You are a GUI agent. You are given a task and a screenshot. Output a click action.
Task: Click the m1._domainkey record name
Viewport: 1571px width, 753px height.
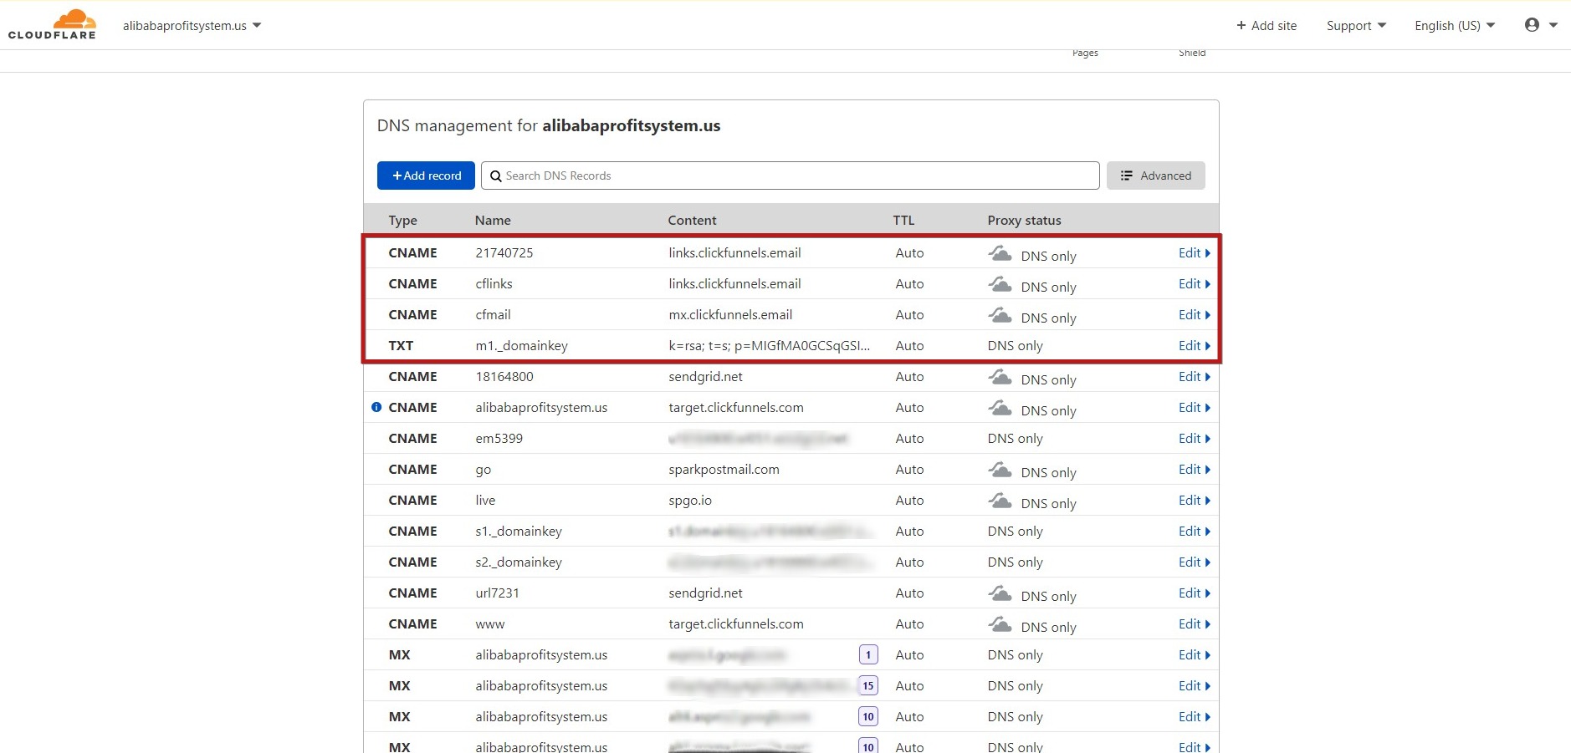coord(522,346)
